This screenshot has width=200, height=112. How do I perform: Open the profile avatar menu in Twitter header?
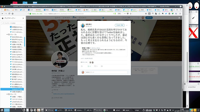click(x=143, y=18)
